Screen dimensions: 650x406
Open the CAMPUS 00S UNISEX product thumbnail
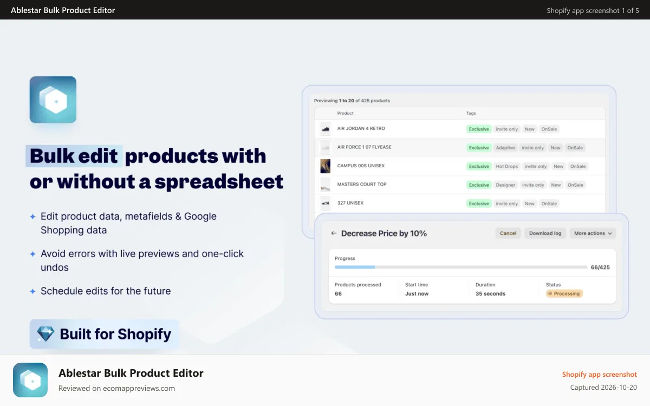tap(325, 166)
